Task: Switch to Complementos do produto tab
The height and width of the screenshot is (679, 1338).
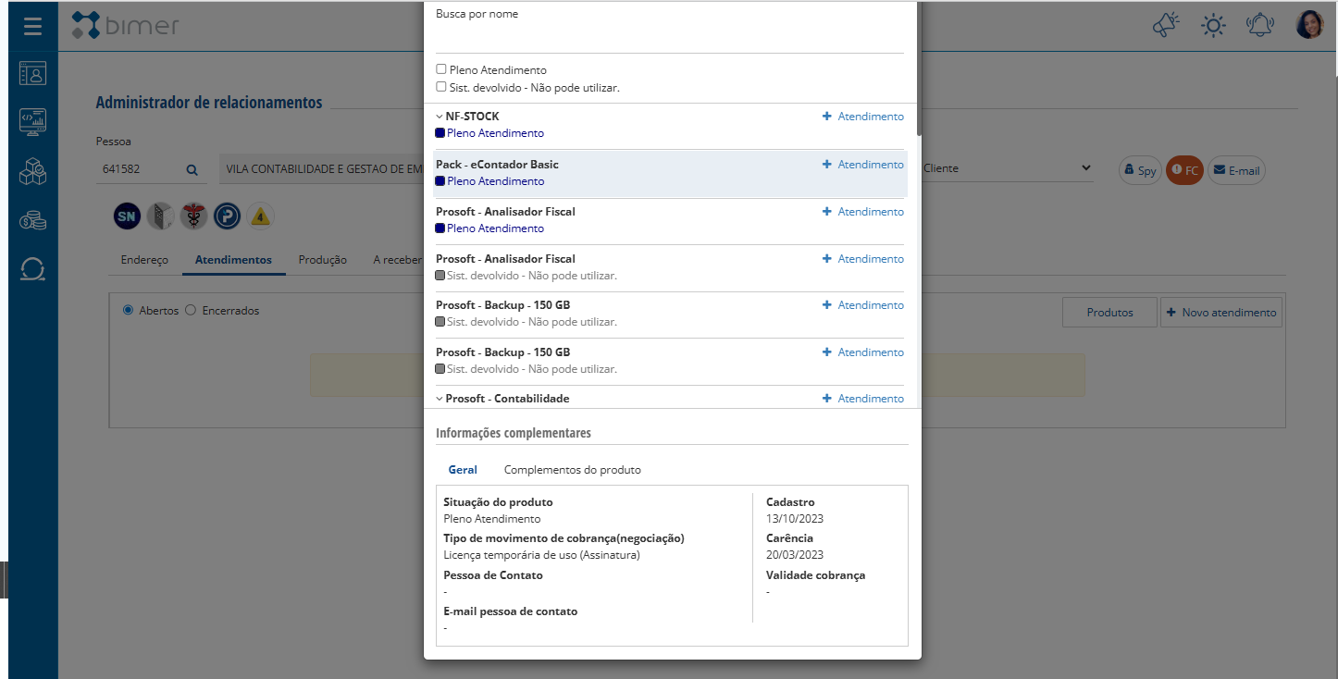Action: [572, 470]
